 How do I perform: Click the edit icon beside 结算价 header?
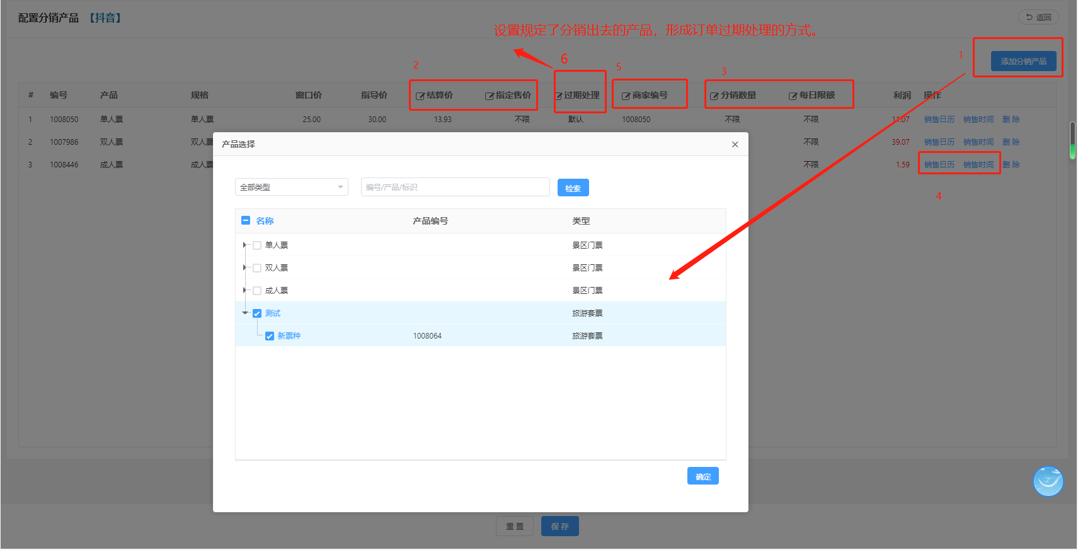(420, 96)
